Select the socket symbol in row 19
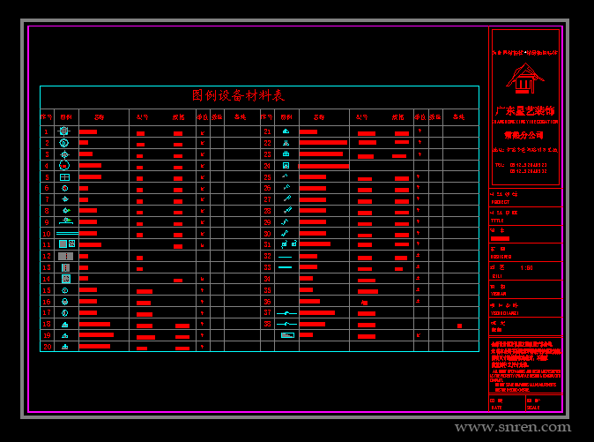Viewport: 594px width, 442px height. (x=65, y=336)
